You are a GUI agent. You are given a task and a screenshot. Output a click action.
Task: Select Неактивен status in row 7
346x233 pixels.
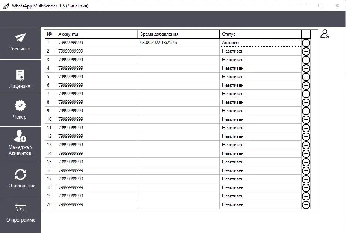click(x=261, y=94)
